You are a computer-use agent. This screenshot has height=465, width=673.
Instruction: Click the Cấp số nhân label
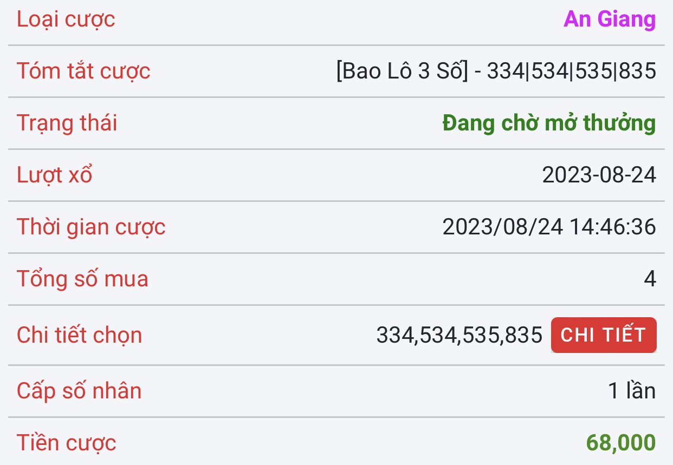79,391
